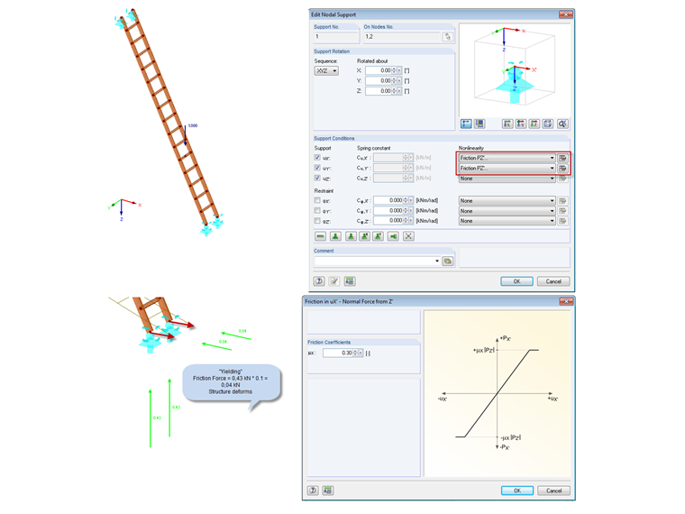Apply the sideways arrow support preset

(x=393, y=236)
